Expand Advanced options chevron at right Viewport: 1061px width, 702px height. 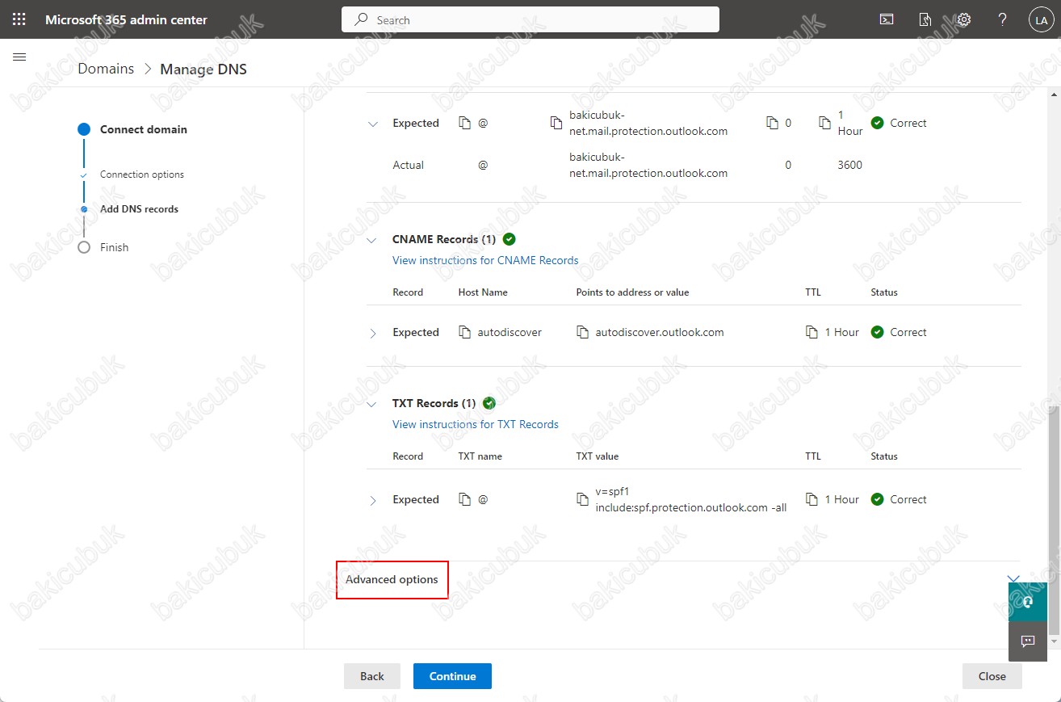click(1013, 578)
